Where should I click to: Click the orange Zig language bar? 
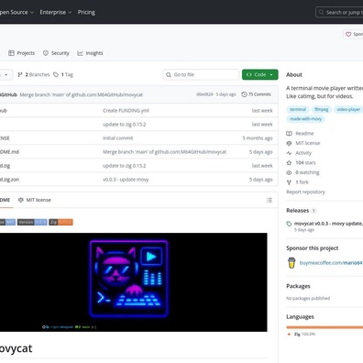tap(324, 327)
